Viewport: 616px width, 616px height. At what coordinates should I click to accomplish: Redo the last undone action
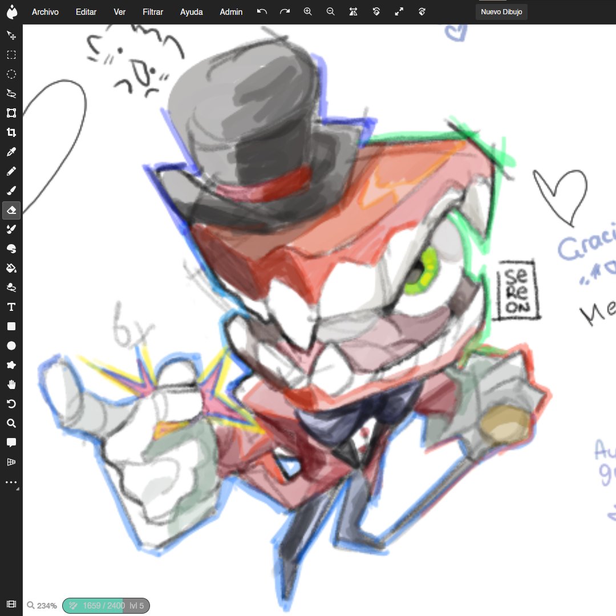285,12
